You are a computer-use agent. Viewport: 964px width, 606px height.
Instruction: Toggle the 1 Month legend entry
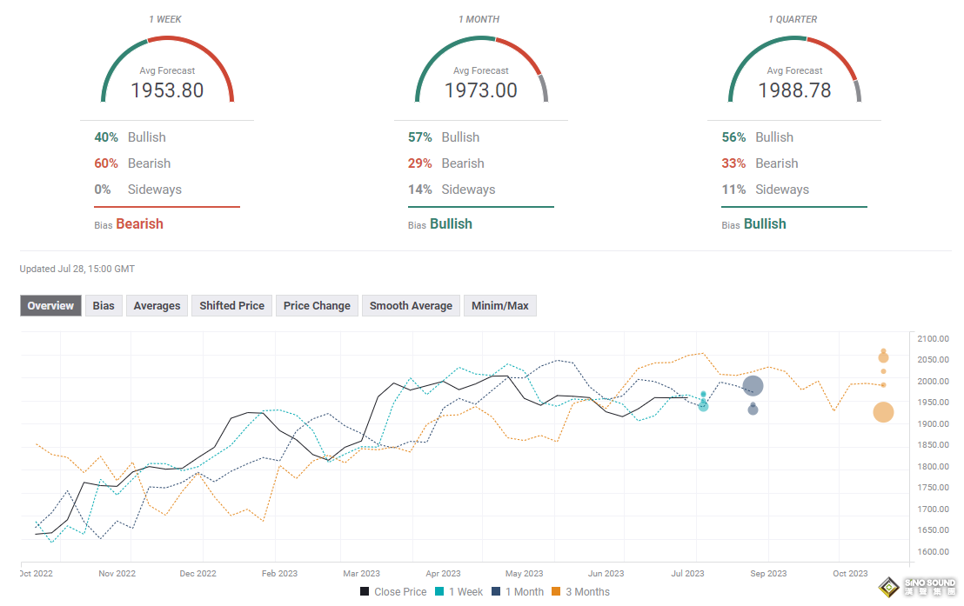(x=517, y=592)
